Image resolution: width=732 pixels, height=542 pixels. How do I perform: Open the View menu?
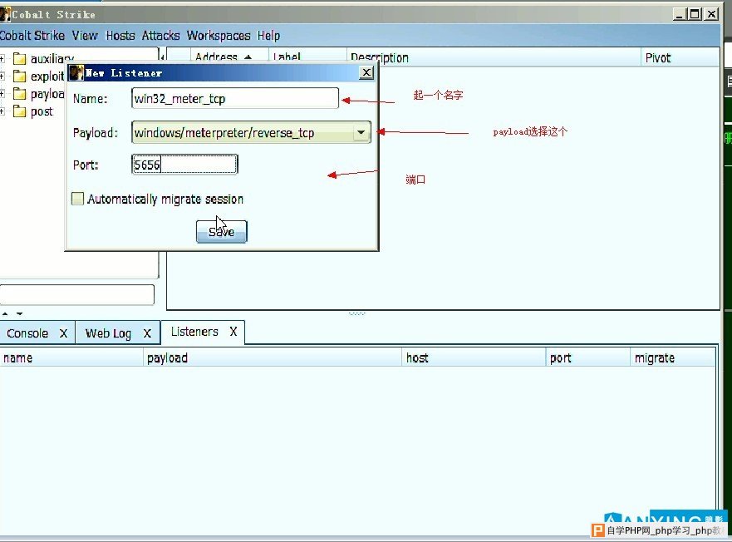85,36
